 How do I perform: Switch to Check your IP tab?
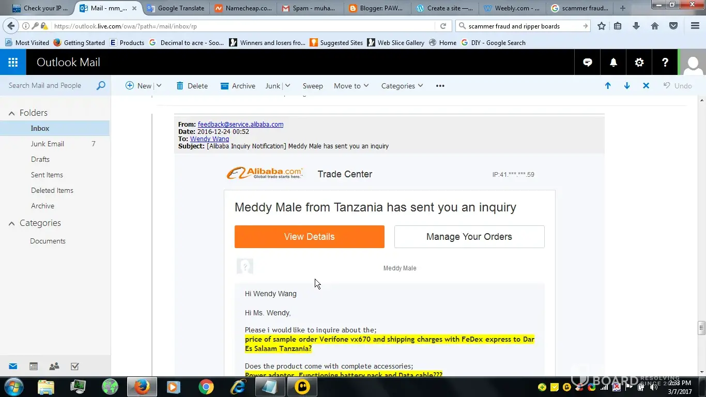[x=40, y=8]
